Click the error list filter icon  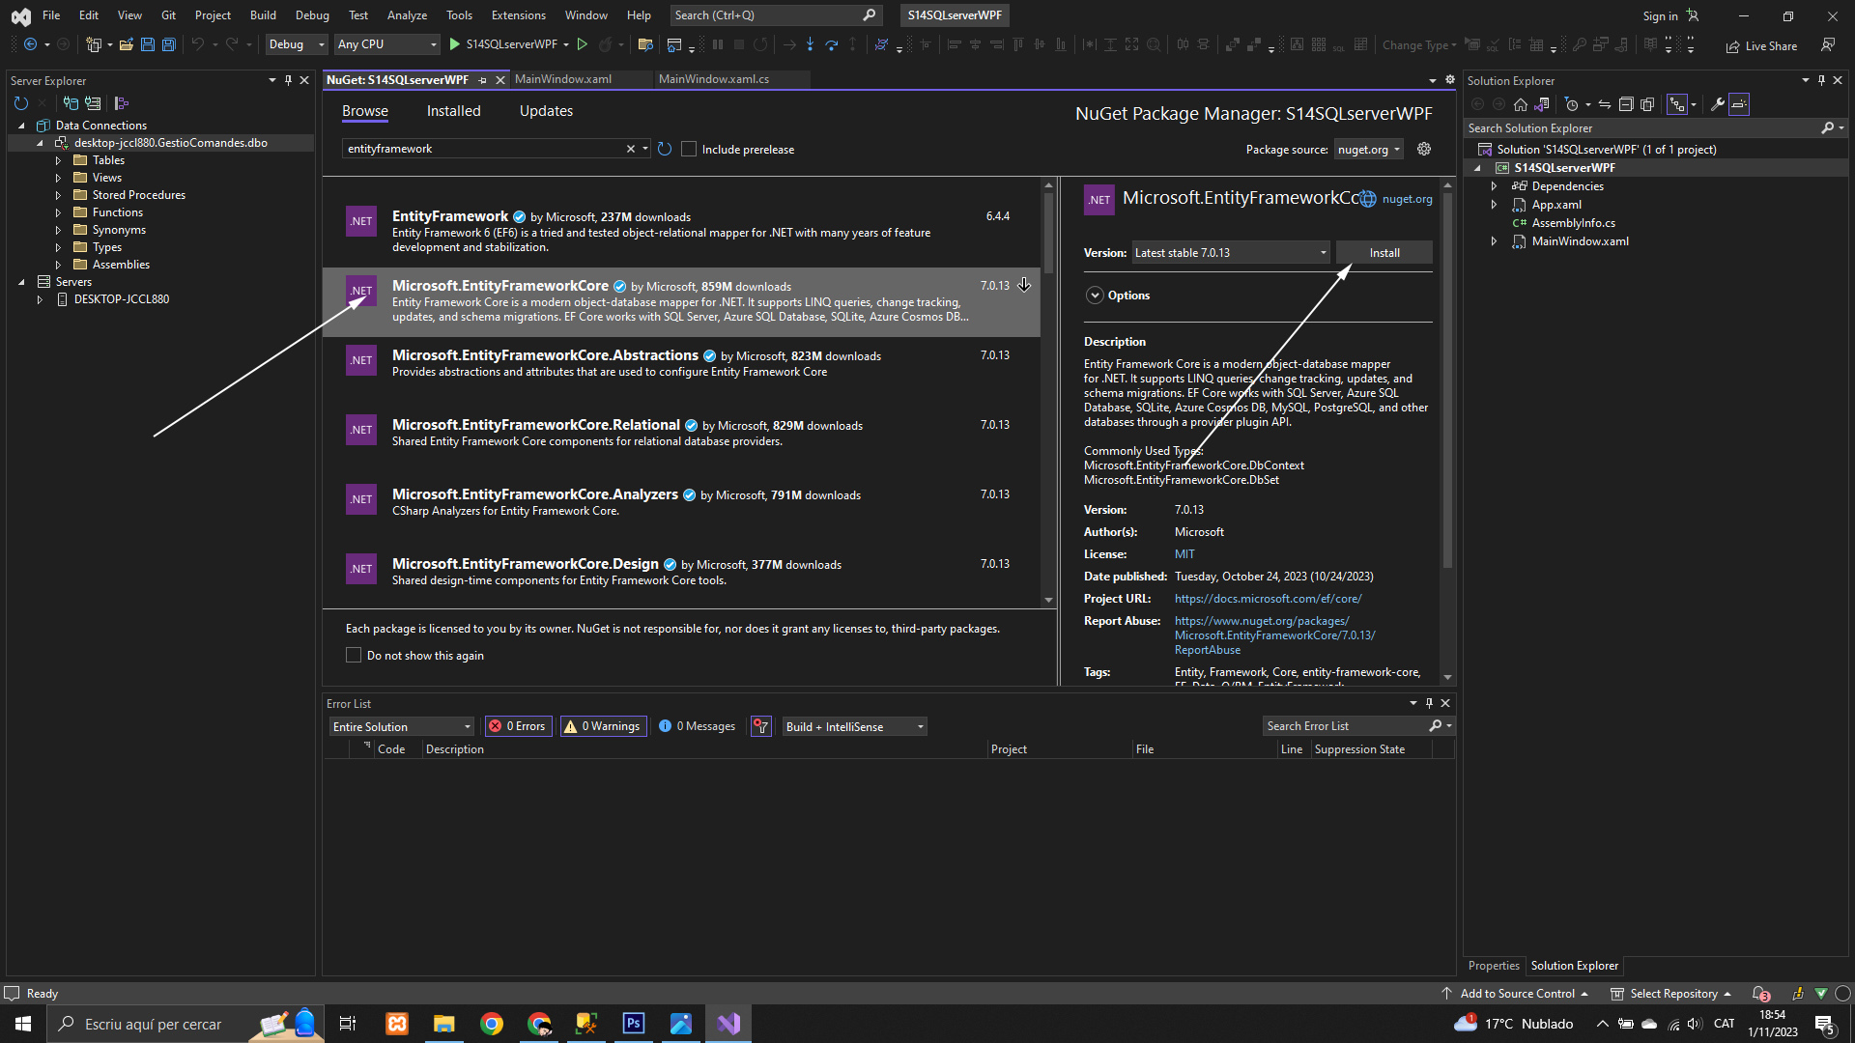(761, 726)
